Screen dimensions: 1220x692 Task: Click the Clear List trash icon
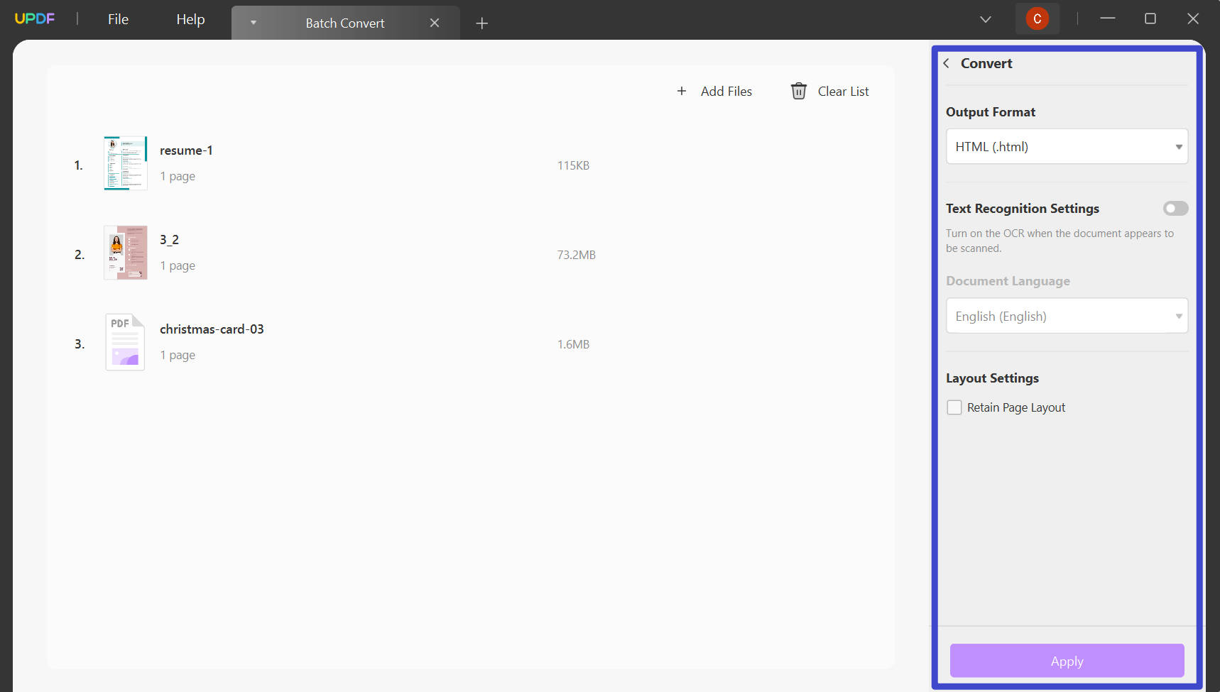(800, 91)
